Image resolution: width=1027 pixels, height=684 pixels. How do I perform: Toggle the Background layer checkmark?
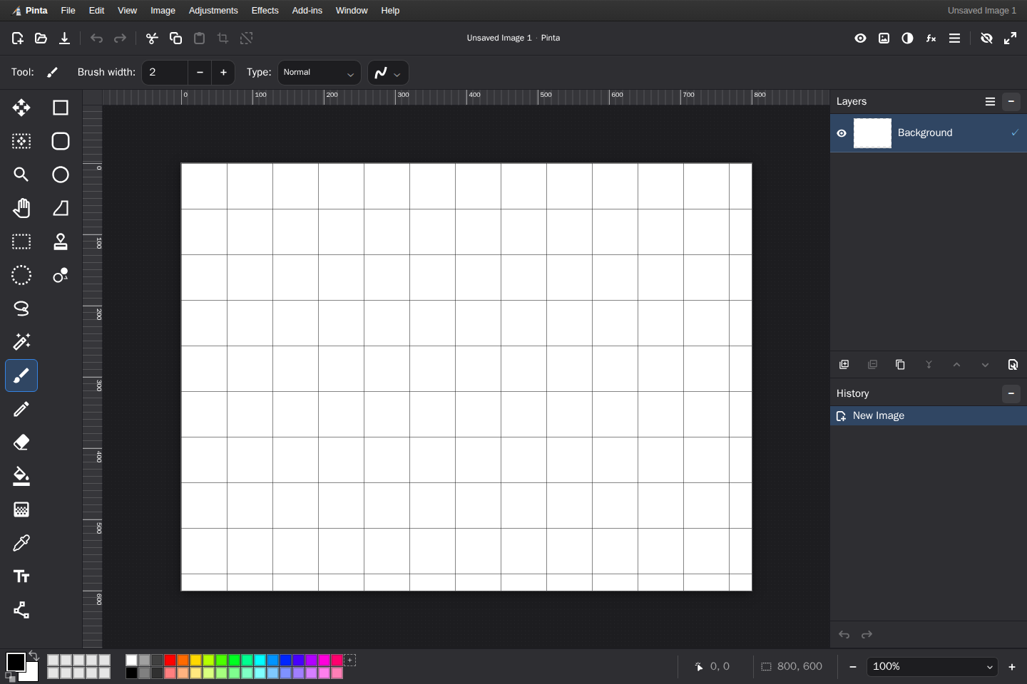pyautogui.click(x=1015, y=133)
